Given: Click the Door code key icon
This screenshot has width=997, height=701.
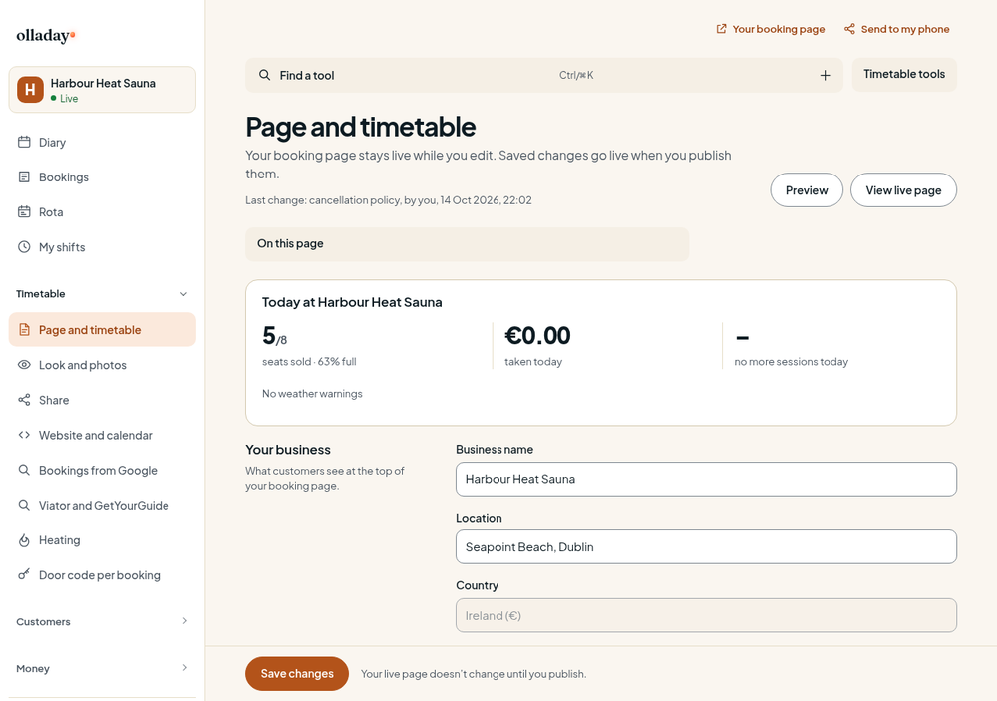Looking at the screenshot, I should 24,574.
